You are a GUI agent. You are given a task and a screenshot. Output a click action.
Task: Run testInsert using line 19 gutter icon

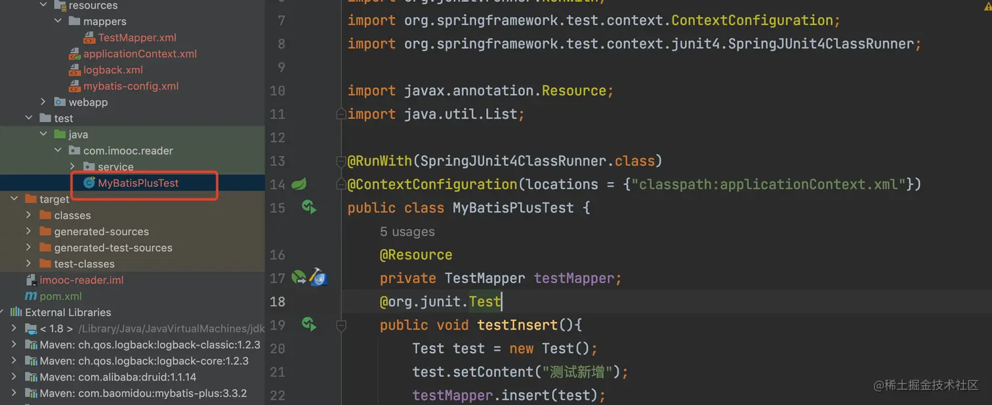pyautogui.click(x=309, y=324)
